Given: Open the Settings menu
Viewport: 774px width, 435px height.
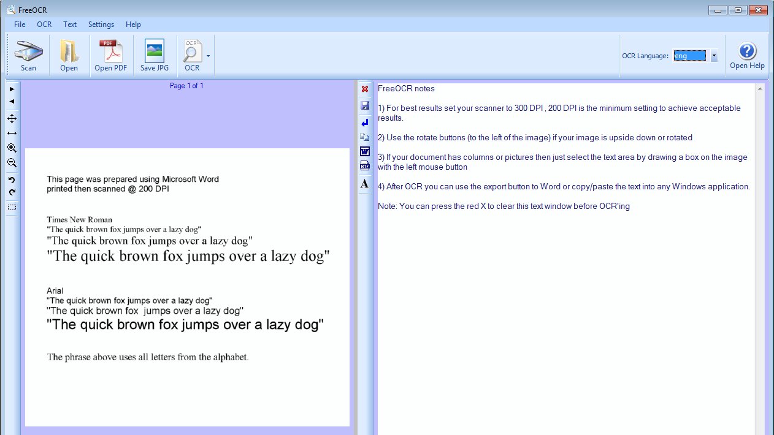Looking at the screenshot, I should pyautogui.click(x=101, y=25).
